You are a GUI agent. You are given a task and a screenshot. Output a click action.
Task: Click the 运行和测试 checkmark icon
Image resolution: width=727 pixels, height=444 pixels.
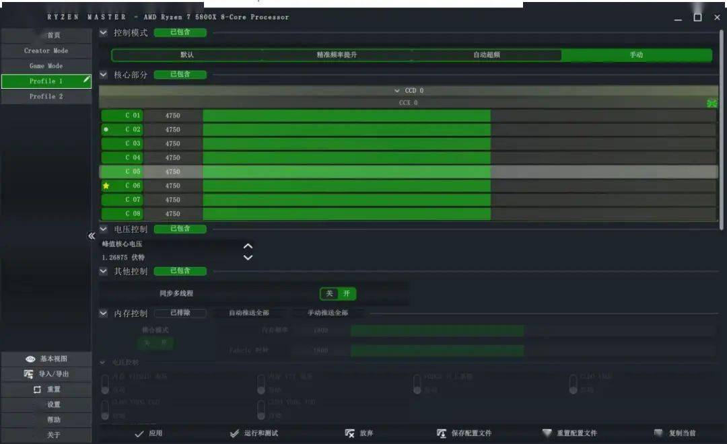235,433
